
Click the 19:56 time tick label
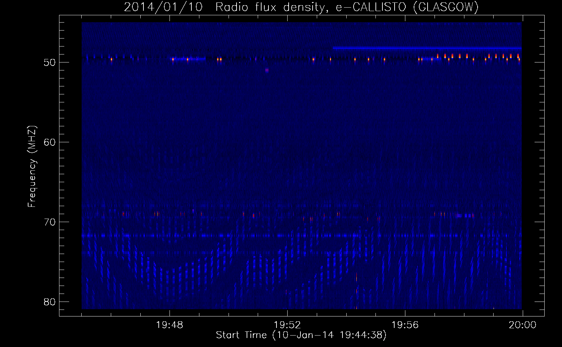point(405,325)
